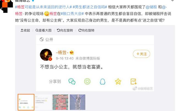176x111 pixels.
Task: Share via the green camera-shutter Moments icon
Action: 87,81
